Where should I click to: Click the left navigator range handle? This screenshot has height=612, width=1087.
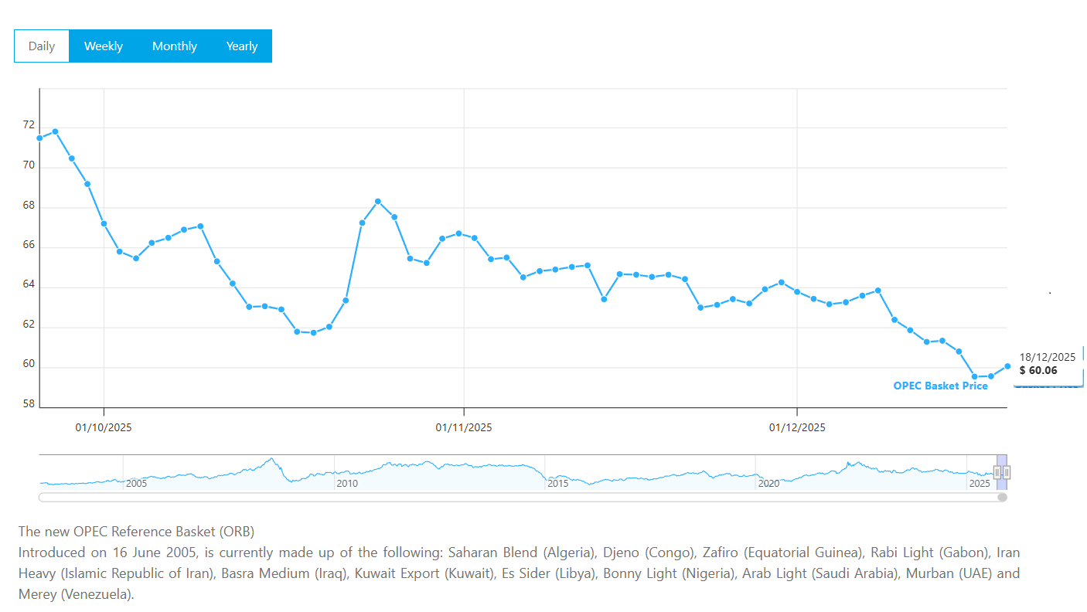[x=997, y=472]
